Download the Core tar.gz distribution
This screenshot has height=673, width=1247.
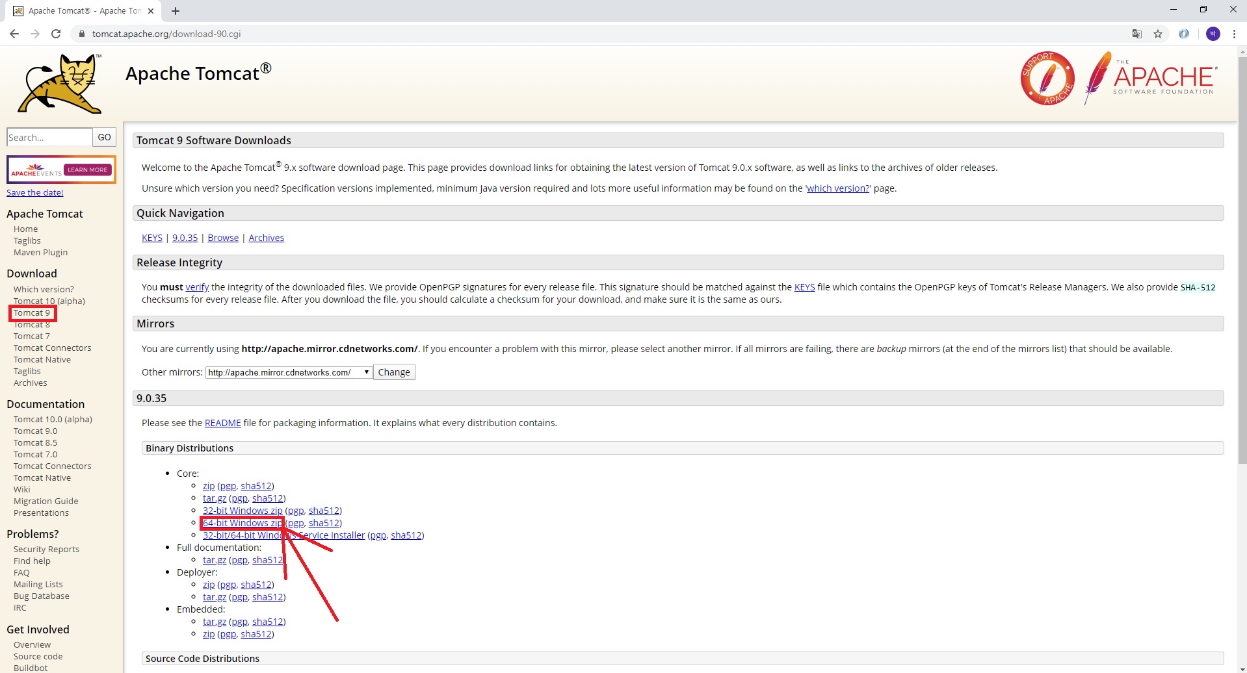[x=215, y=498]
